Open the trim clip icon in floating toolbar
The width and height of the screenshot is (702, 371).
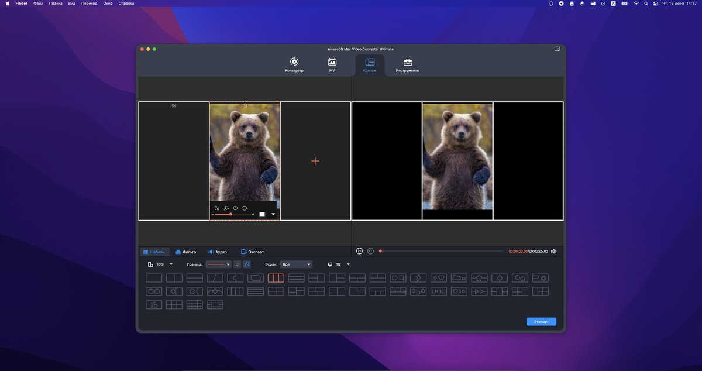click(x=226, y=208)
